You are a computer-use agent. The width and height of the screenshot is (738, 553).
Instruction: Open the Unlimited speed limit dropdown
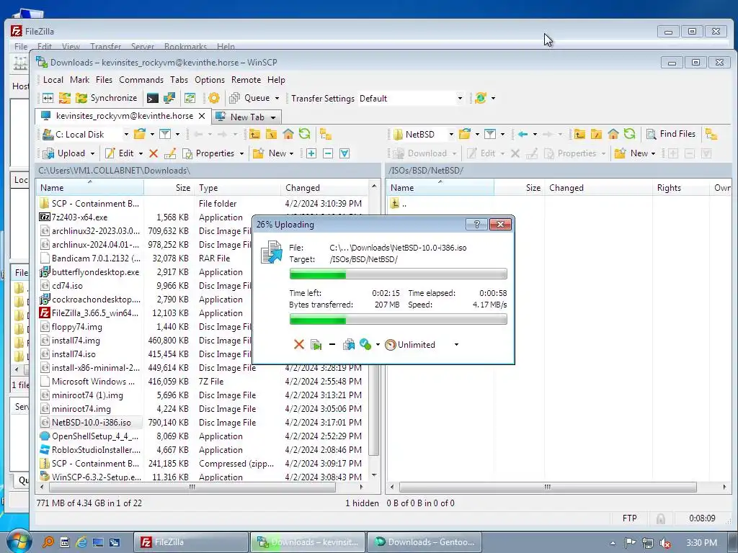tap(456, 345)
